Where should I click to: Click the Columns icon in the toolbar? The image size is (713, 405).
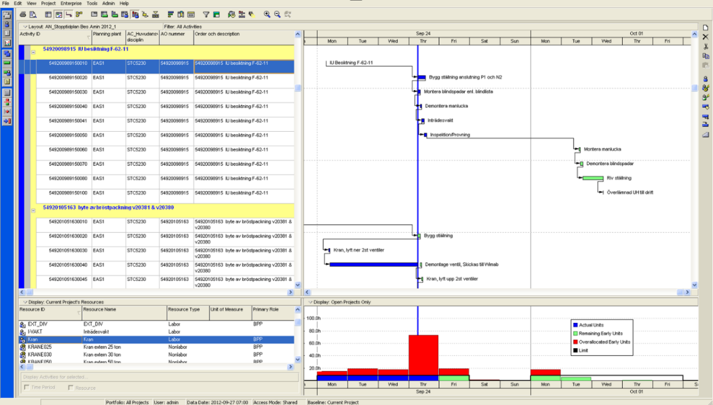(181, 15)
